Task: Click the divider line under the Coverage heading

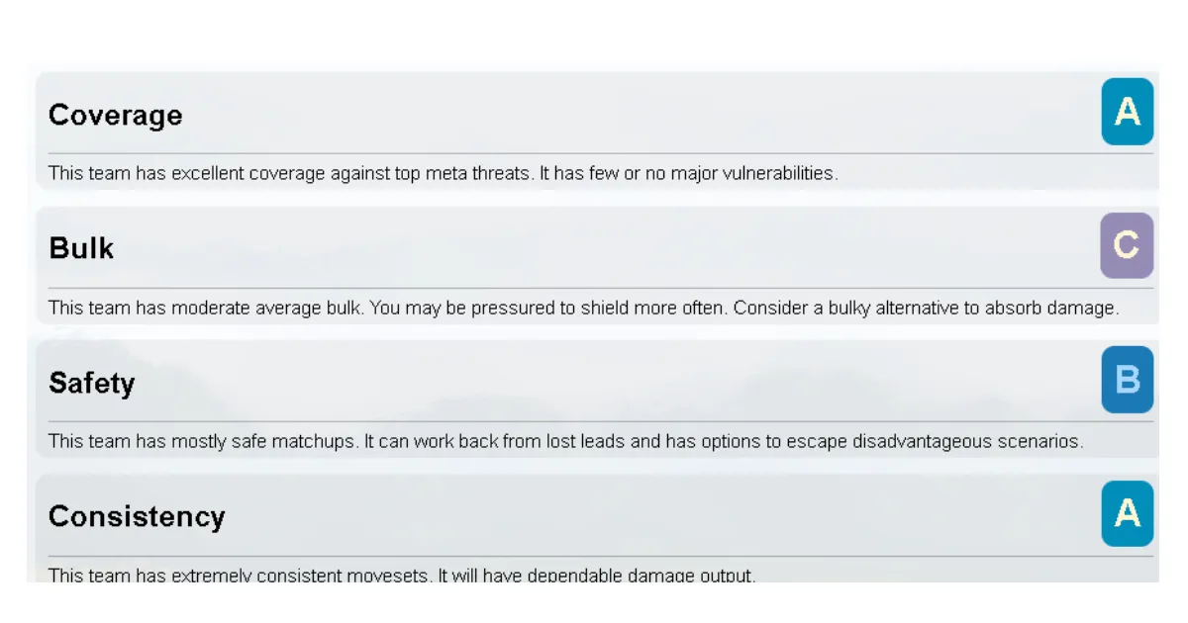Action: [x=594, y=153]
